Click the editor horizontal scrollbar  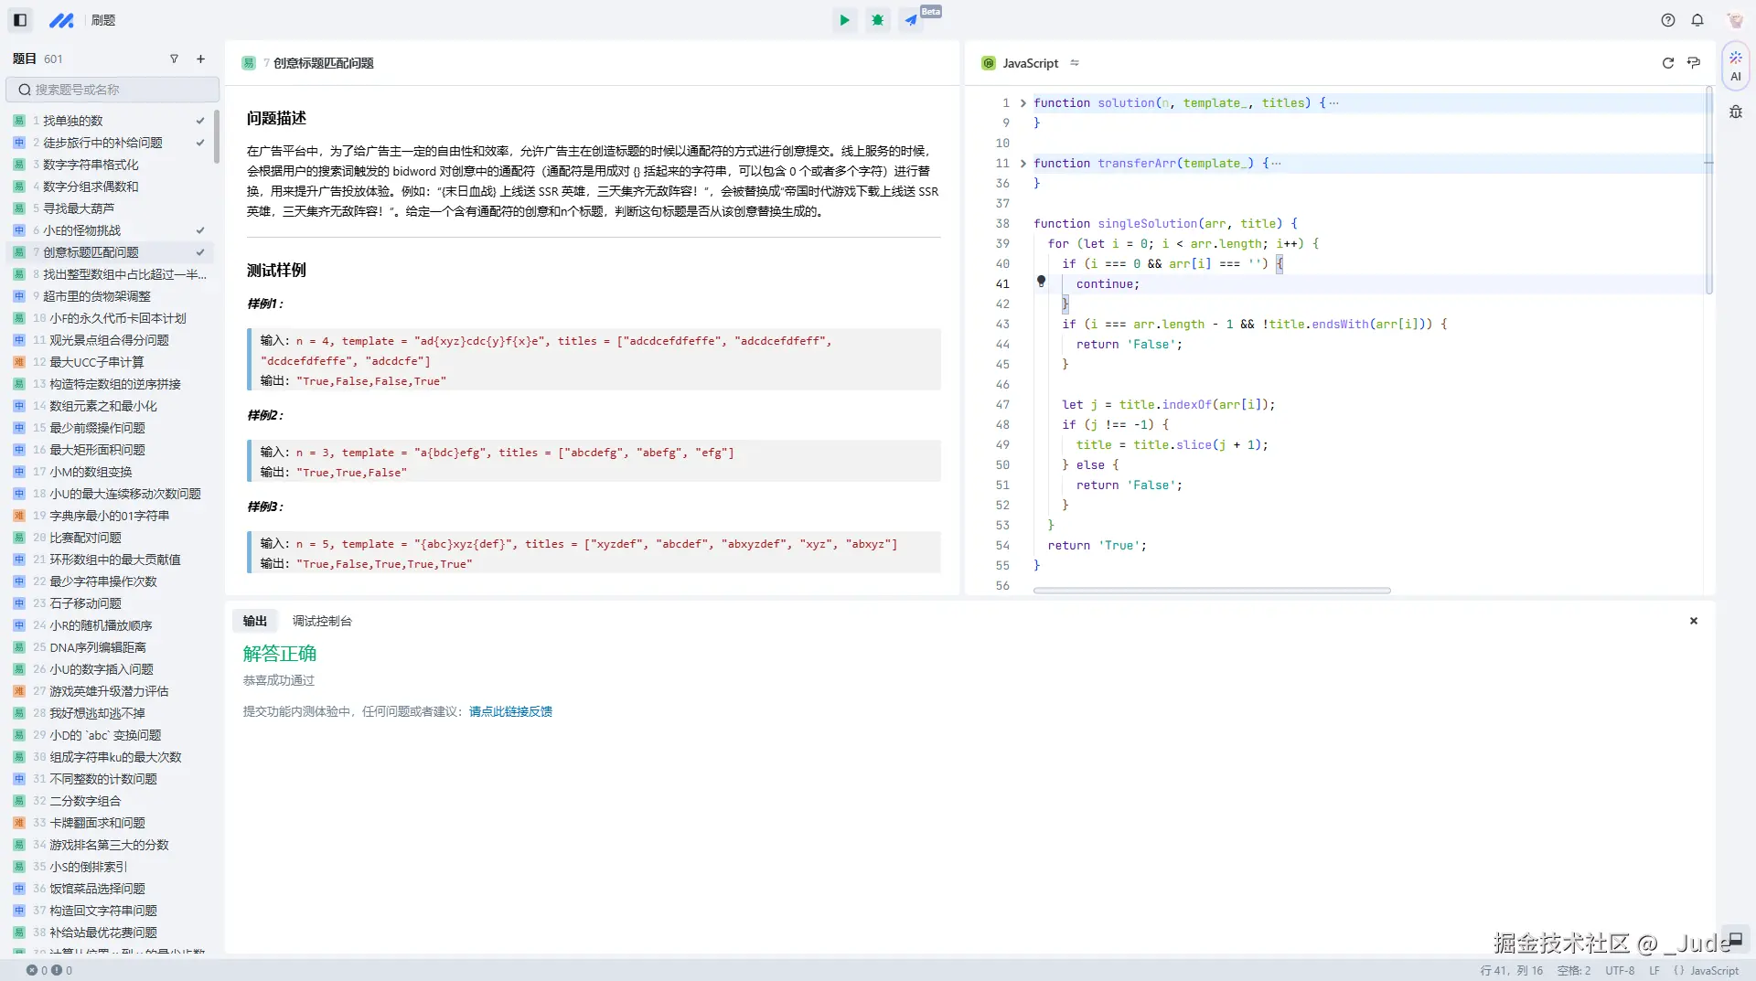point(1212,591)
